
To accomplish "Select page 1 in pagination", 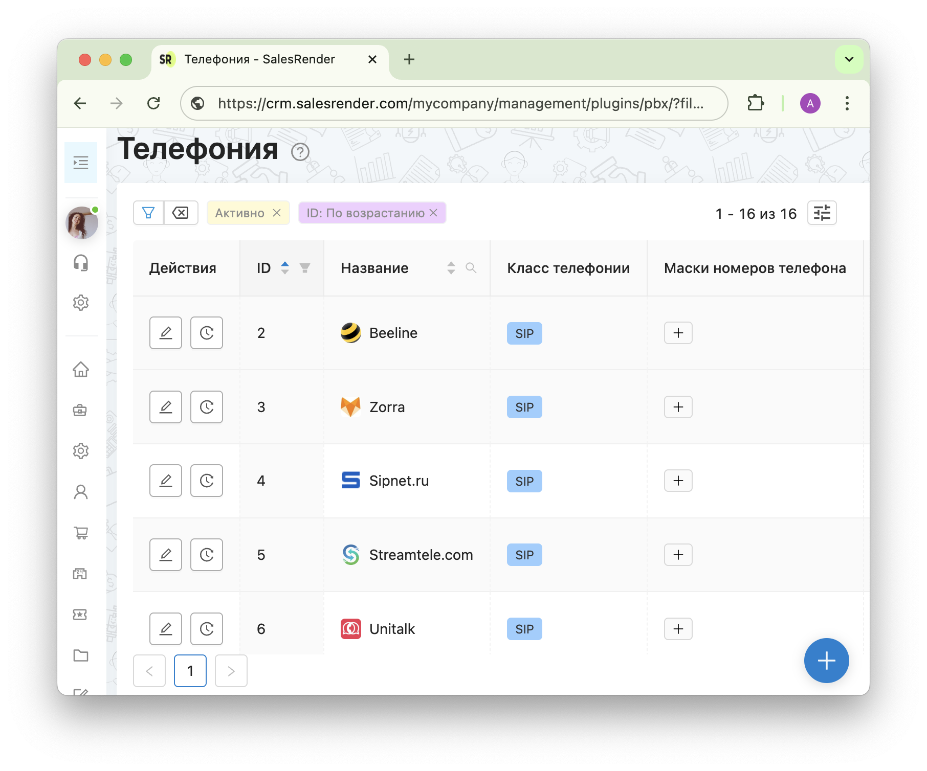I will click(x=190, y=671).
